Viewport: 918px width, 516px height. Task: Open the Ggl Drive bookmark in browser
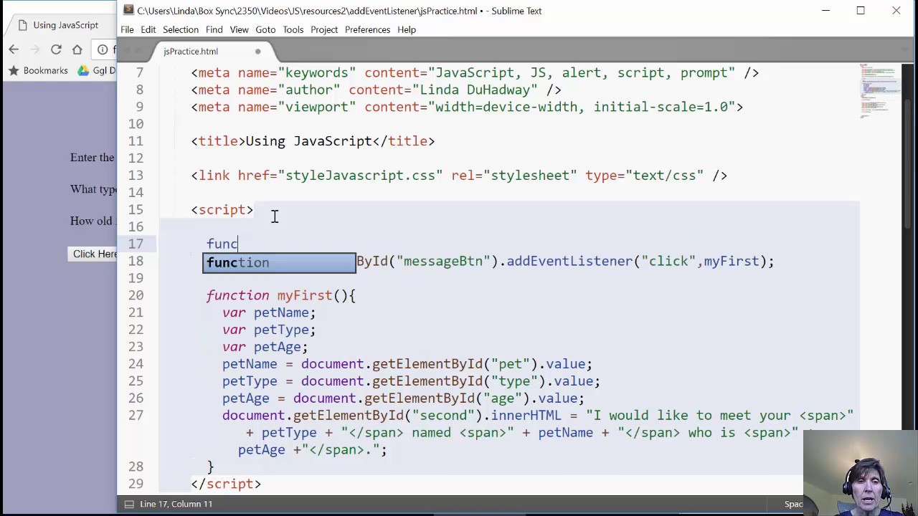97,70
